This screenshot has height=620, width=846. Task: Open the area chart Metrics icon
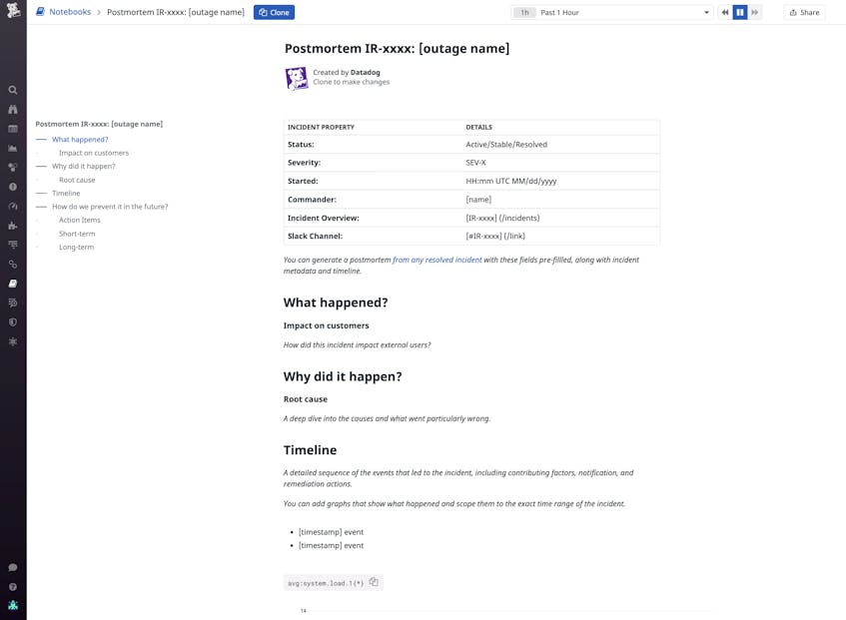(x=13, y=148)
